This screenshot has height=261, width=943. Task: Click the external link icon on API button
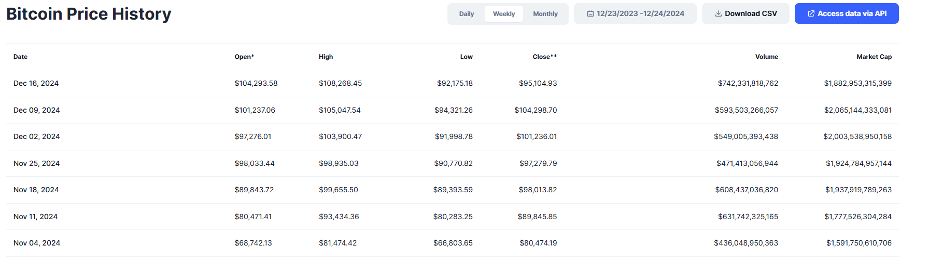coord(811,14)
